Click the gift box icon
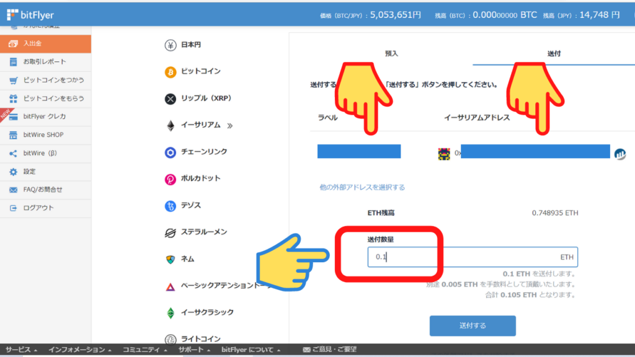 (x=14, y=99)
